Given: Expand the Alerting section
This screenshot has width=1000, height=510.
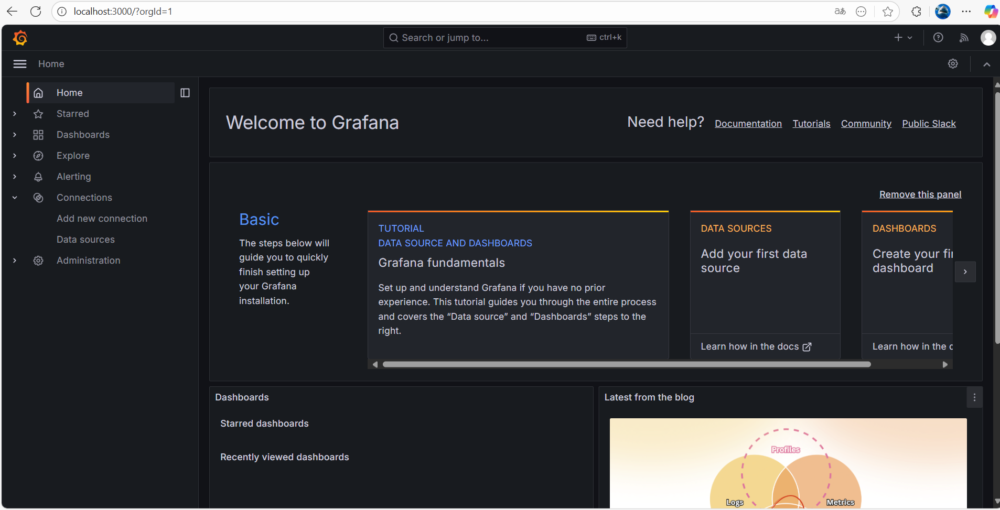Looking at the screenshot, I should point(15,177).
